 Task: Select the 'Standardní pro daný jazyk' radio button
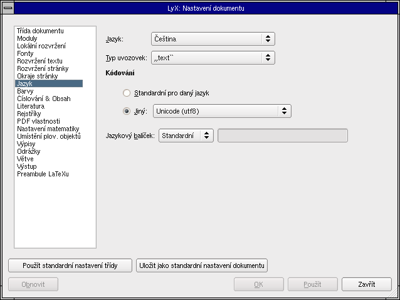[127, 93]
